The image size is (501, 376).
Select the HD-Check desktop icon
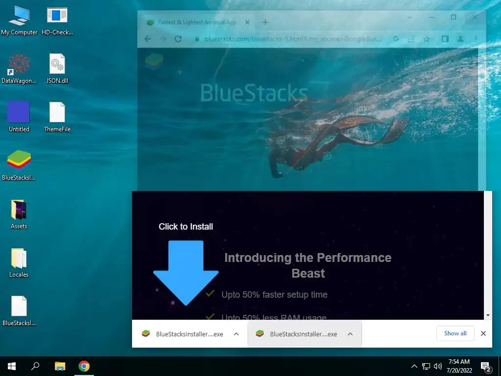57,21
